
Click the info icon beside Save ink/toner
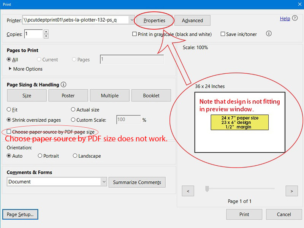point(269,34)
